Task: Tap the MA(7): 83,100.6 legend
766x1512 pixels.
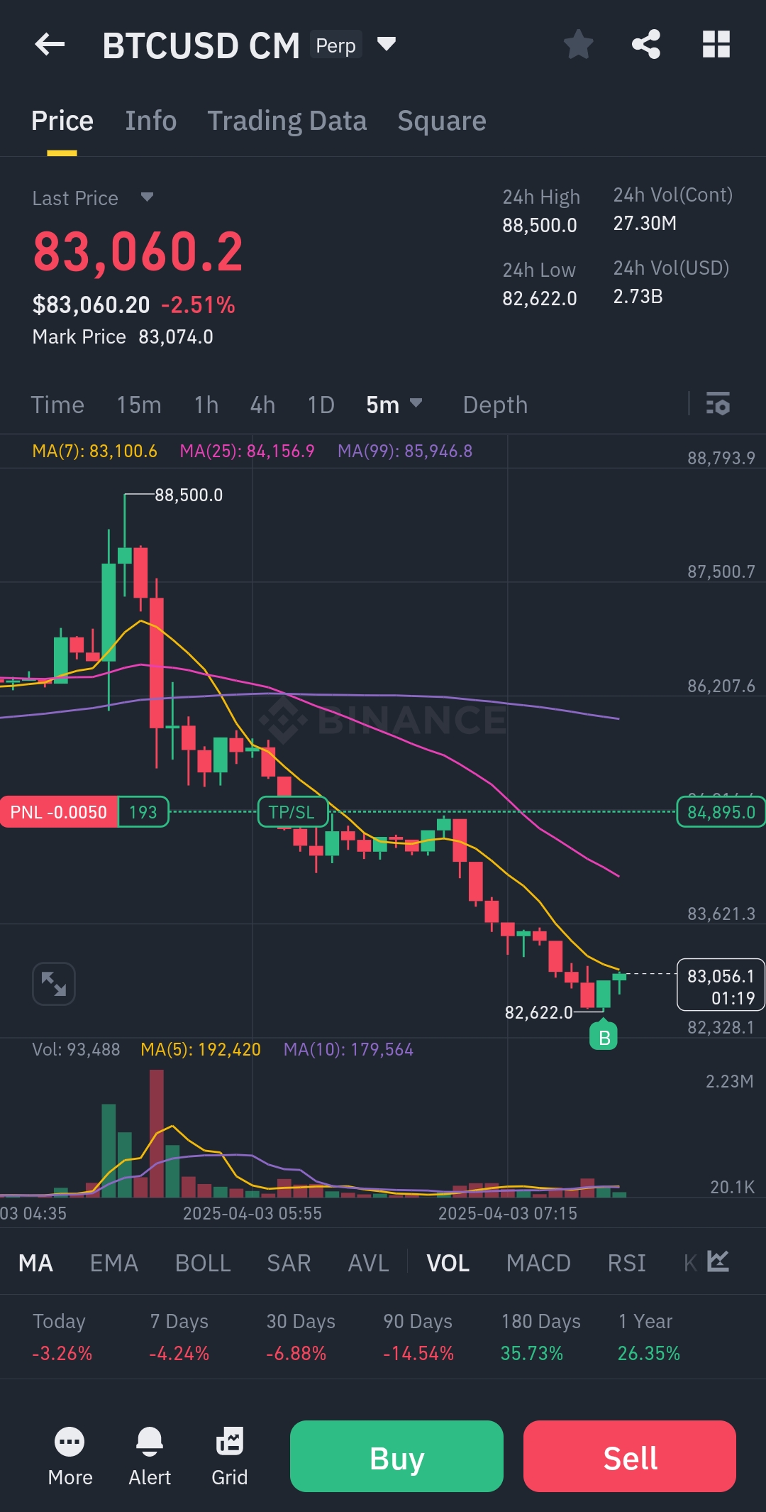Action: click(94, 451)
